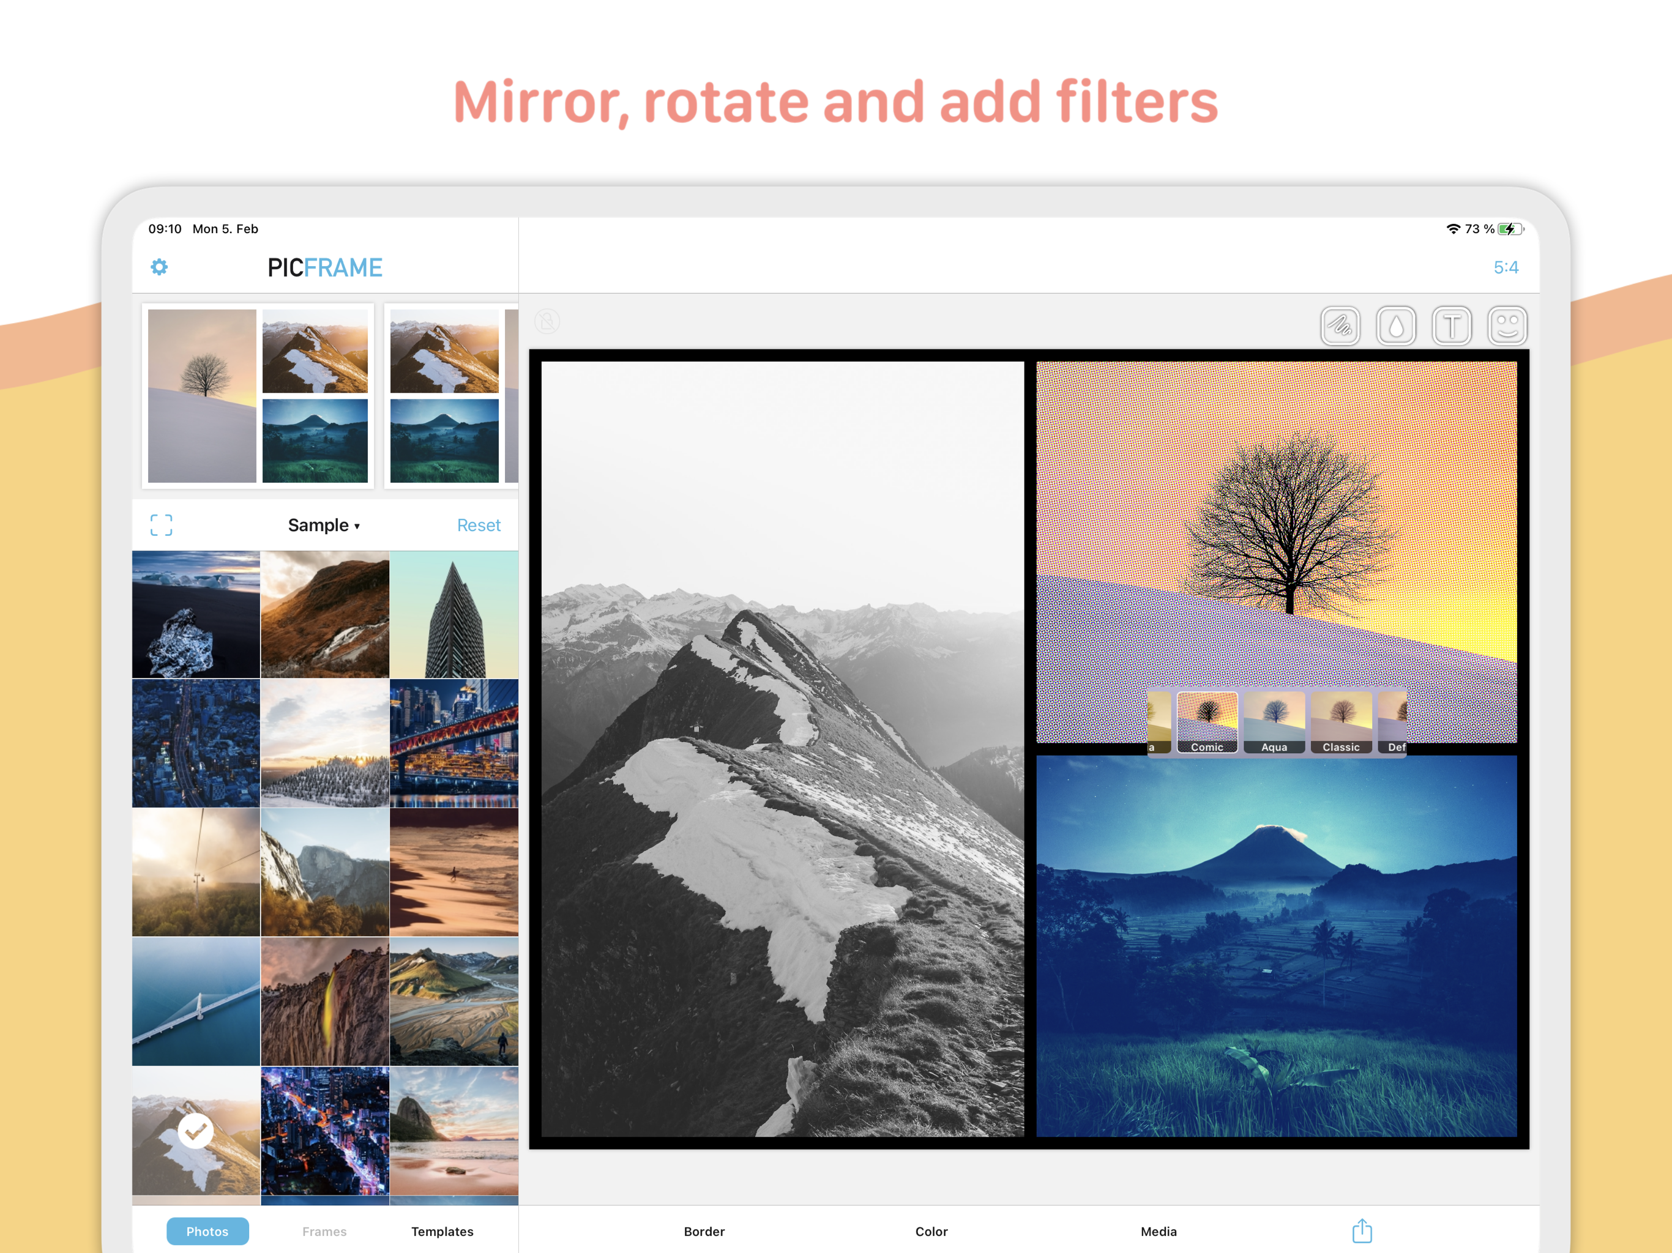This screenshot has height=1253, width=1672.
Task: Change the 5:4 aspect ratio
Action: click(1506, 267)
